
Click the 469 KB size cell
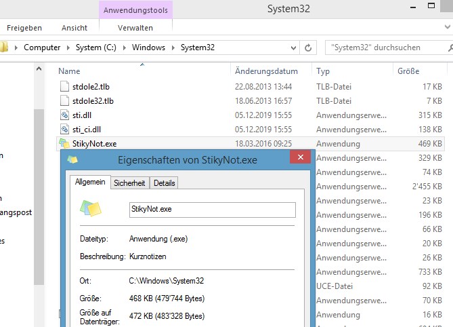click(x=430, y=144)
